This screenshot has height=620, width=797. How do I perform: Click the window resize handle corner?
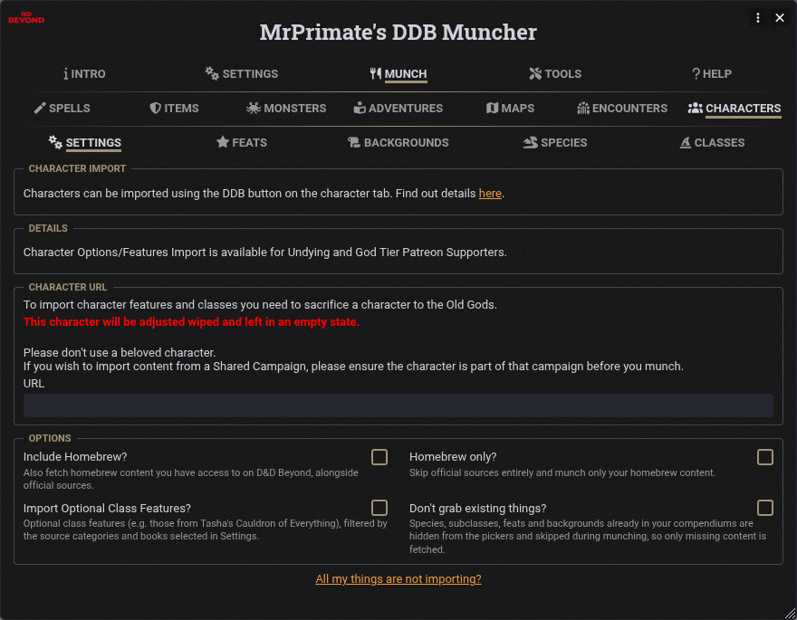point(790,614)
